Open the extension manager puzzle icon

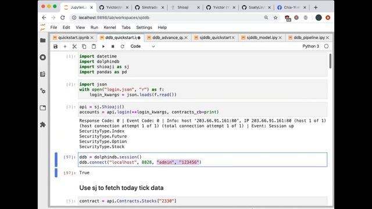43,125
